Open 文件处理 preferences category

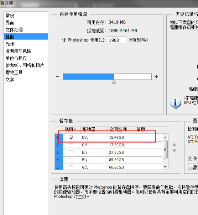point(14,30)
